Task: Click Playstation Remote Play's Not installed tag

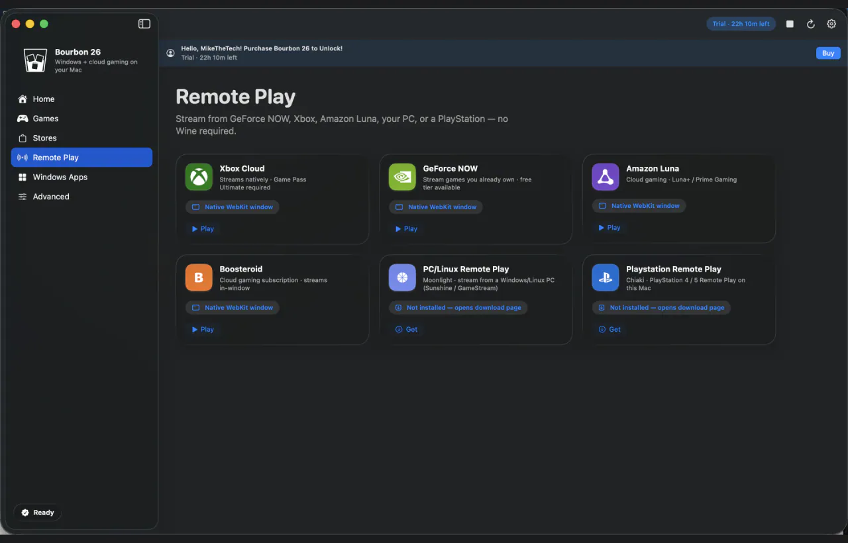Action: [661, 308]
